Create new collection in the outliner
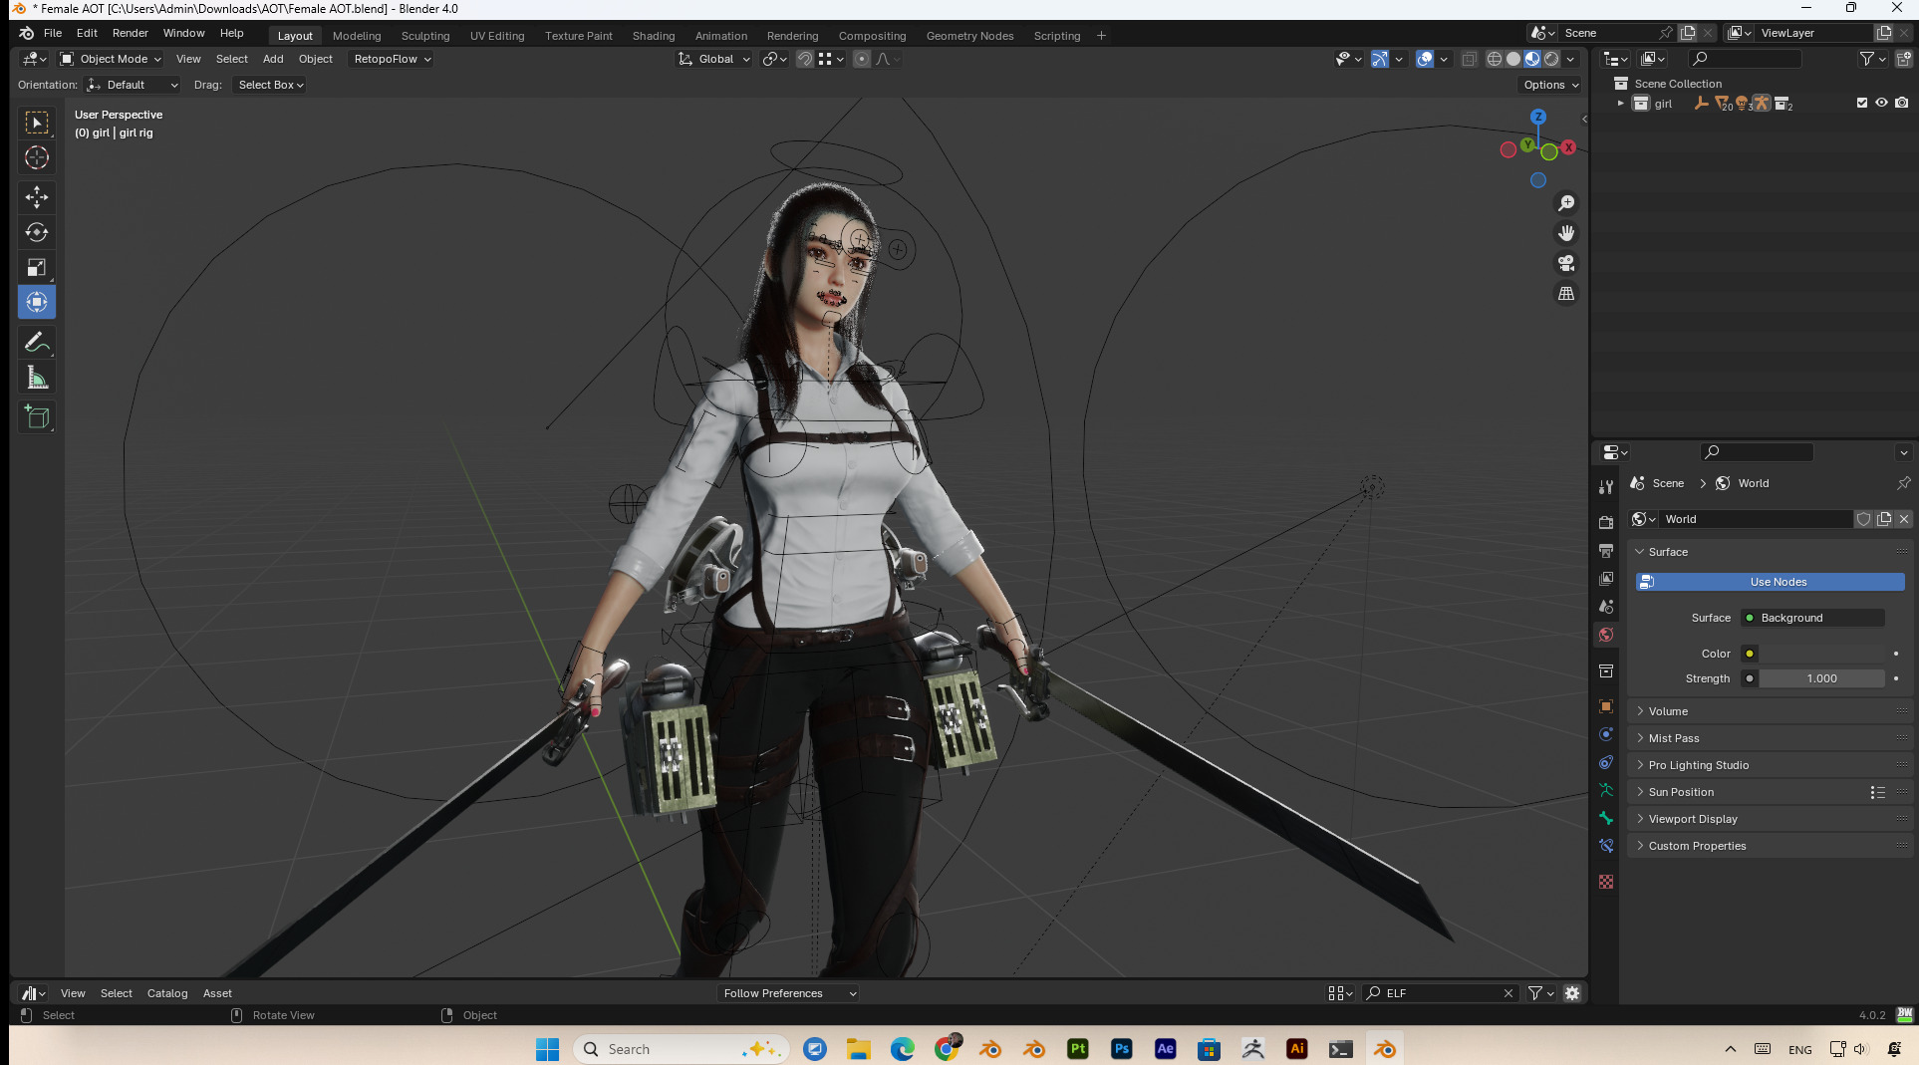The image size is (1919, 1065). [x=1903, y=59]
